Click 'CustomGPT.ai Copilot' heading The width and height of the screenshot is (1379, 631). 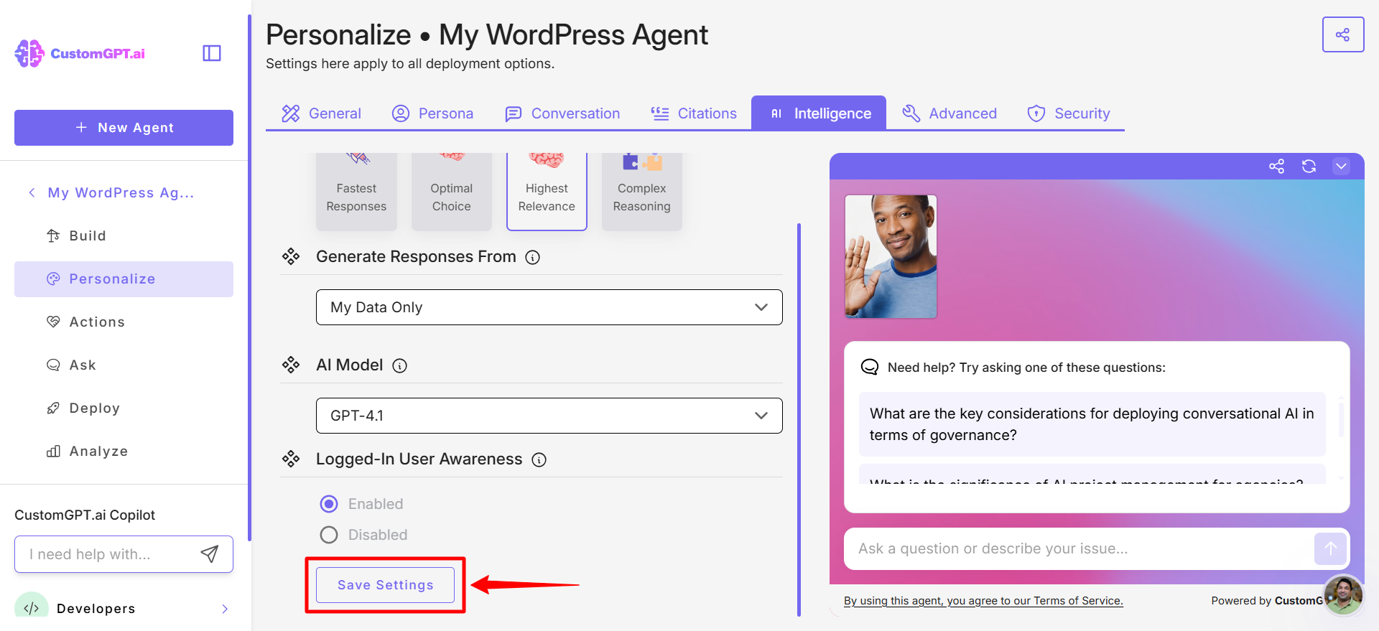tap(85, 515)
